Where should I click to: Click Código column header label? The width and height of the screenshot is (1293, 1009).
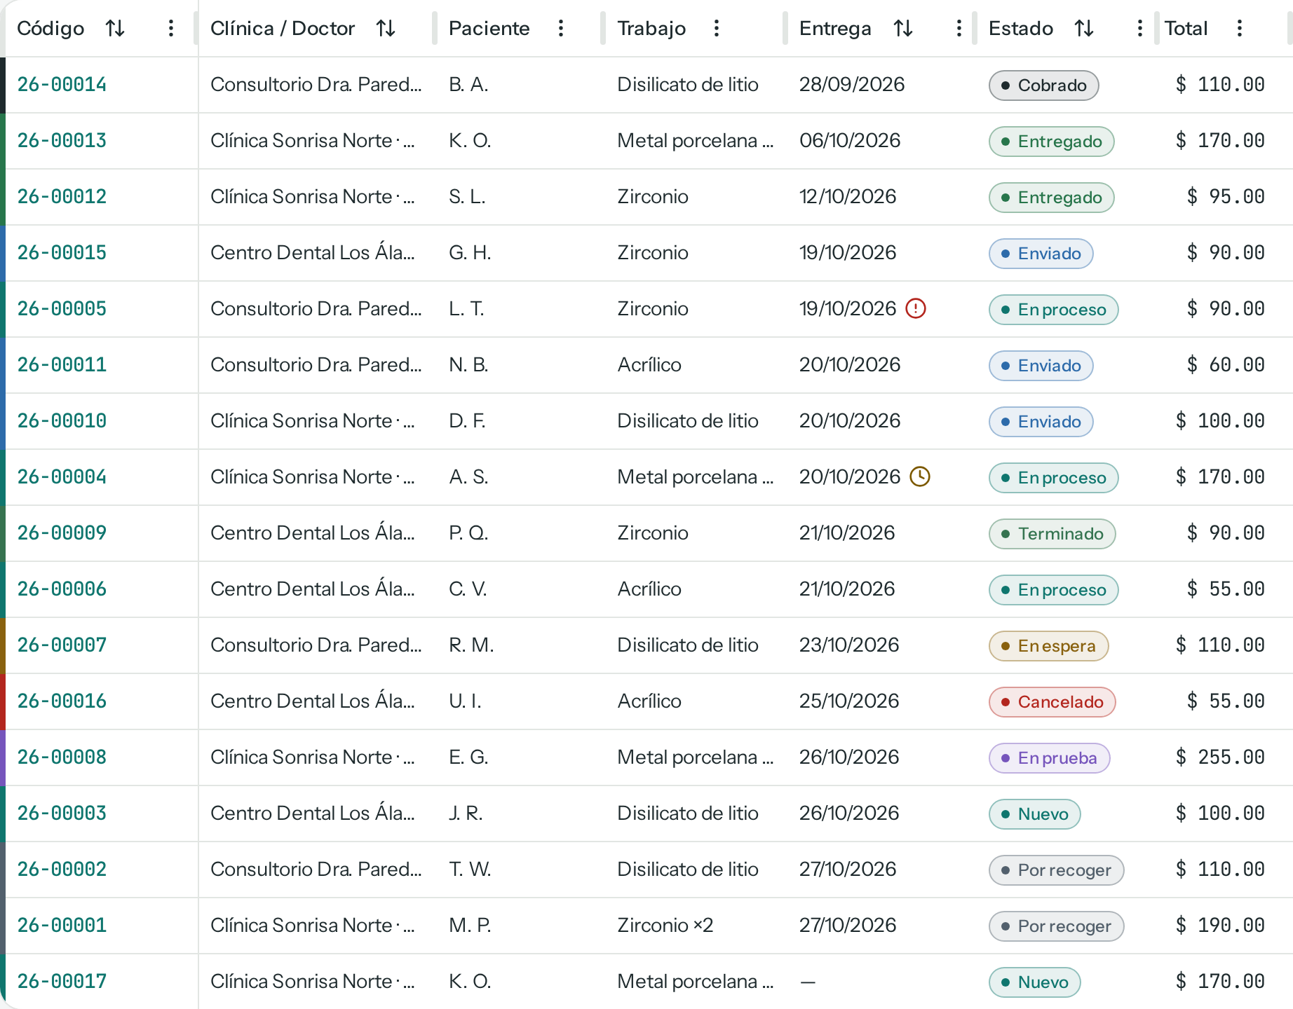click(x=50, y=28)
